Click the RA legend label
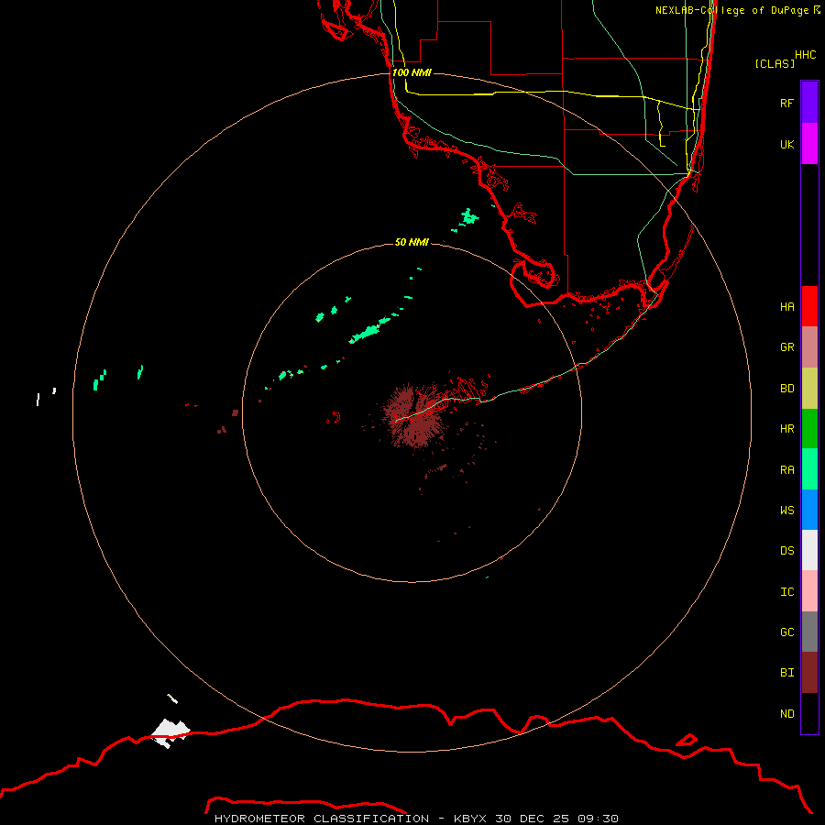Image resolution: width=825 pixels, height=825 pixels. [786, 470]
